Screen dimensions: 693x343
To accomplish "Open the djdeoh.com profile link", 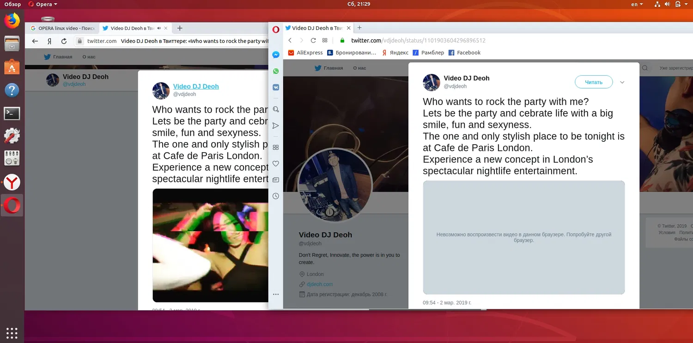I will pos(320,284).
